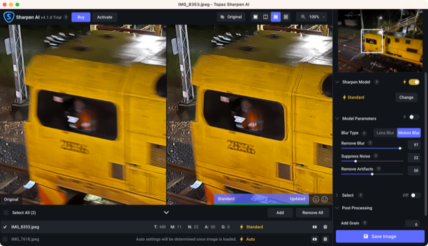Delete IMG_8353.jpeg with trash icon
428x246 pixels.
[325, 227]
